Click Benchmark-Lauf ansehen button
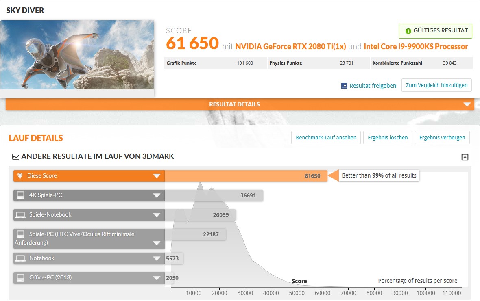Image resolution: width=480 pixels, height=301 pixels. [x=326, y=138]
